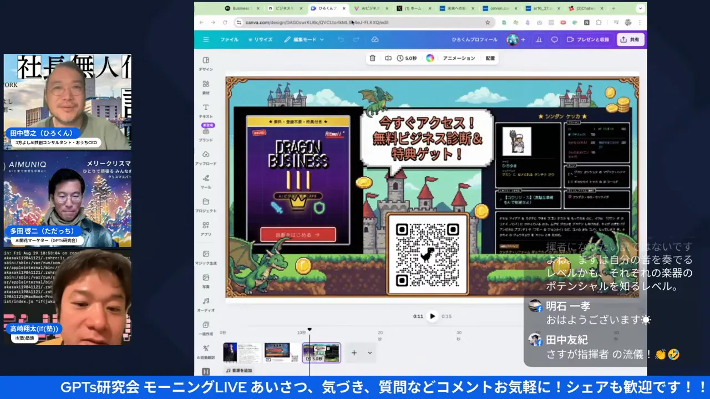Viewport: 710px width, 399px height.
Task: Open the デザイン panel in Canva sidebar
Action: [206, 62]
